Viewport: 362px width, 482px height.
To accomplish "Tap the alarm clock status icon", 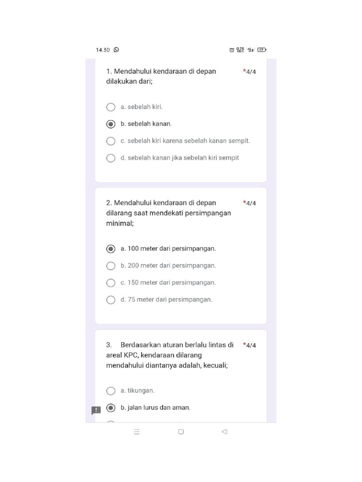I will (231, 50).
